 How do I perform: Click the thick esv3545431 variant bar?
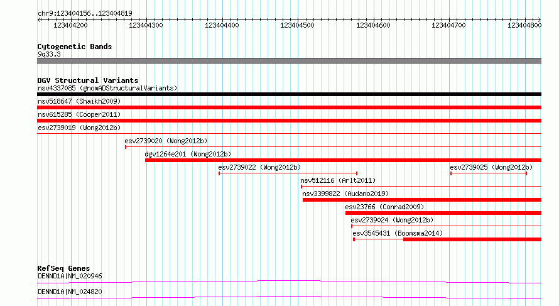[472, 239]
